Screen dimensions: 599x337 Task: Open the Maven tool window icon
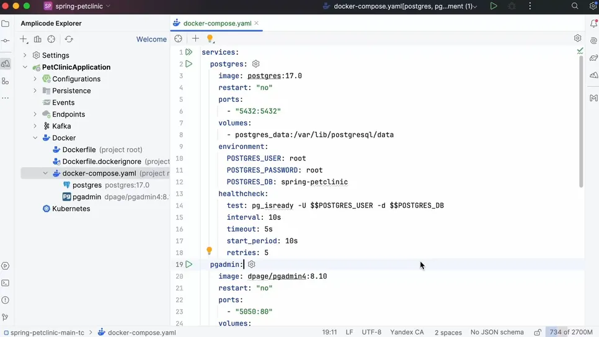pyautogui.click(x=593, y=98)
